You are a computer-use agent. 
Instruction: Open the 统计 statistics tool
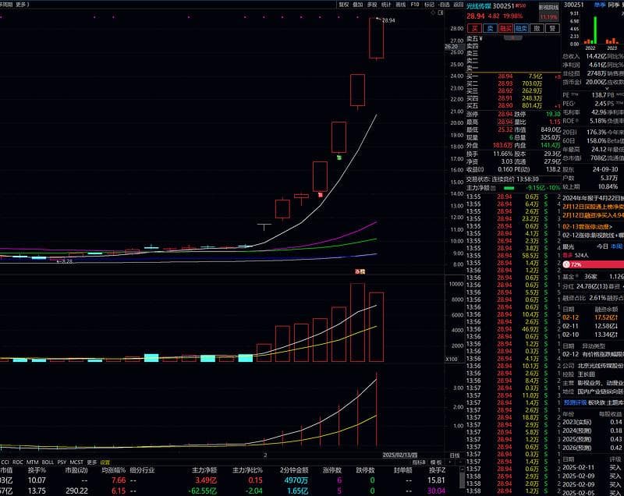pyautogui.click(x=386, y=5)
